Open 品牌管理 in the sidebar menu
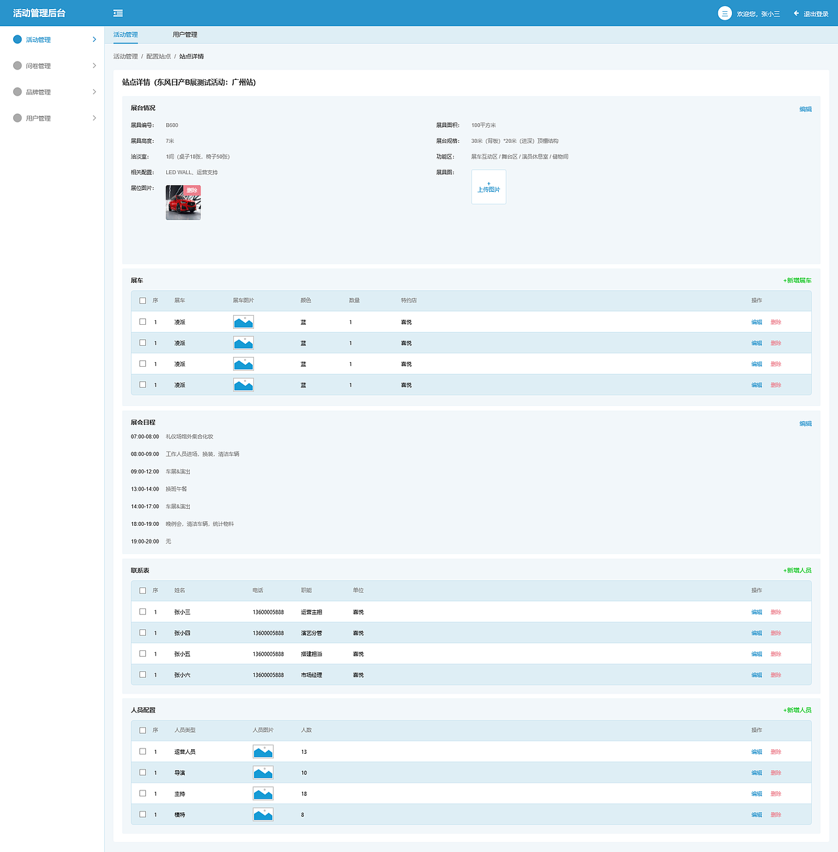 click(38, 92)
